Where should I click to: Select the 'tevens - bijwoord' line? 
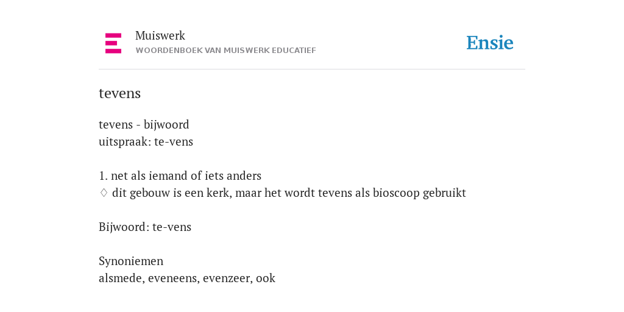[x=144, y=124]
